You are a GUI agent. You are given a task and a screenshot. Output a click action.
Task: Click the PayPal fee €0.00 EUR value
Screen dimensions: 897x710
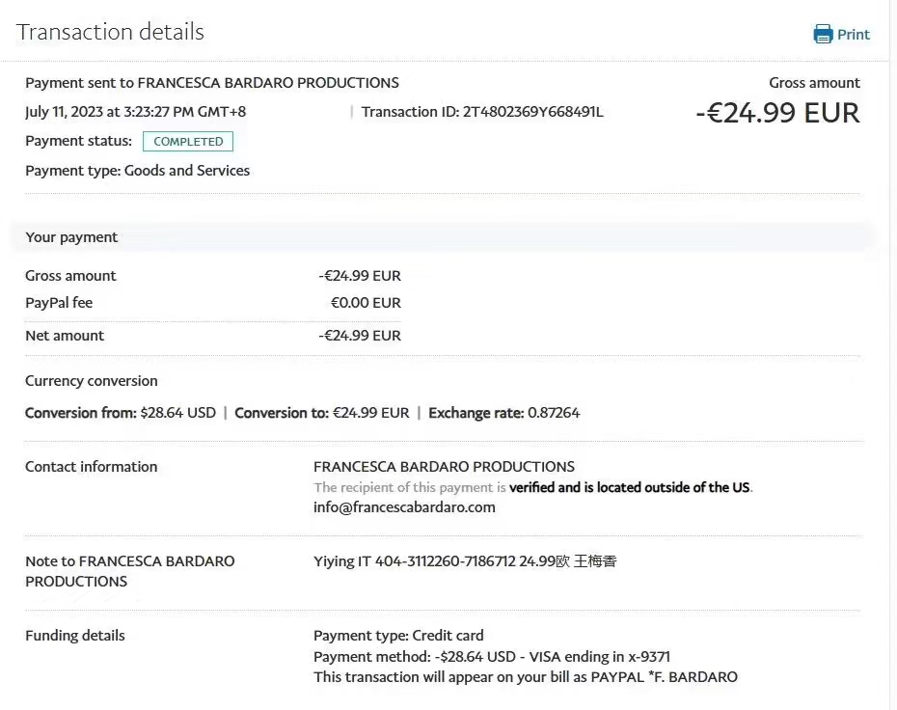tap(366, 303)
